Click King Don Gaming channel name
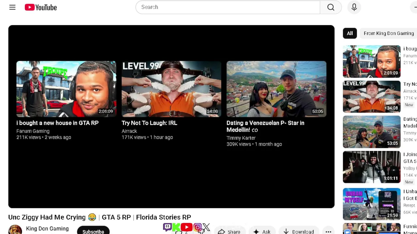This screenshot has height=234, width=417. point(47,228)
